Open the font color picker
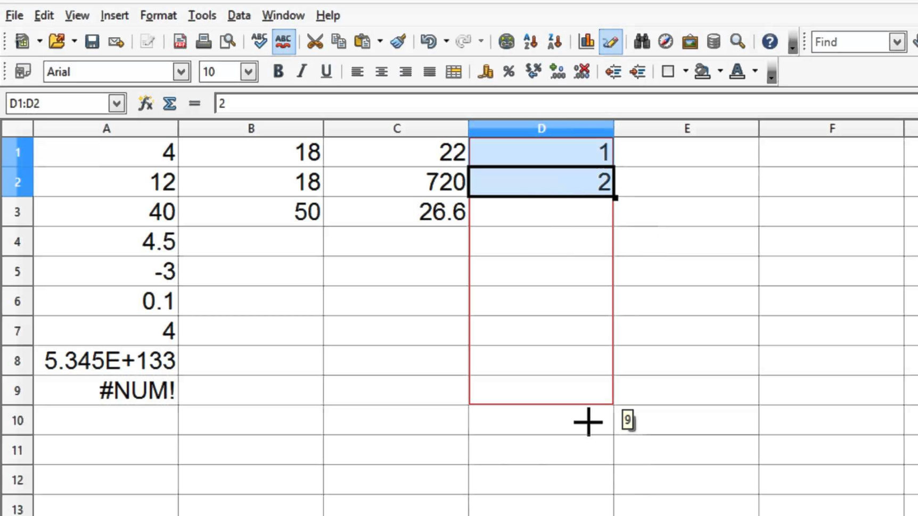Screen dimensions: 918x516 (754, 71)
